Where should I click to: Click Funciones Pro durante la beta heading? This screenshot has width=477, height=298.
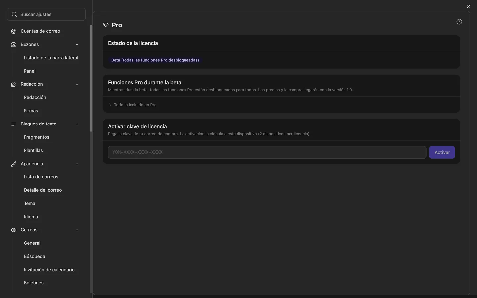point(144,83)
